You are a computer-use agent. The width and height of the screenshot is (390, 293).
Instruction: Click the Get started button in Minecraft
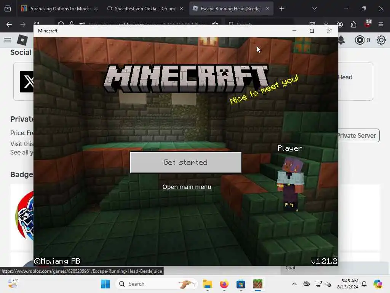coord(185,163)
